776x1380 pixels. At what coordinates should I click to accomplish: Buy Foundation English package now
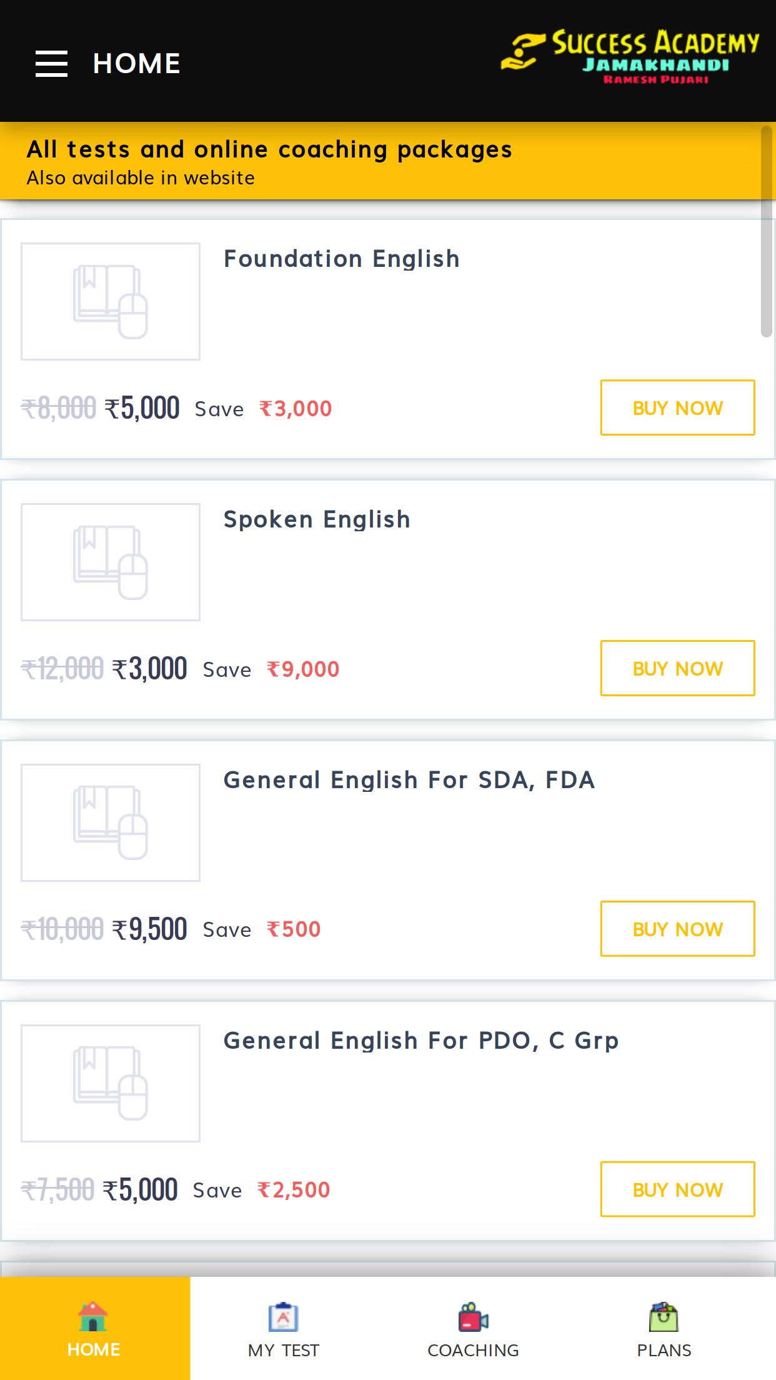click(677, 407)
